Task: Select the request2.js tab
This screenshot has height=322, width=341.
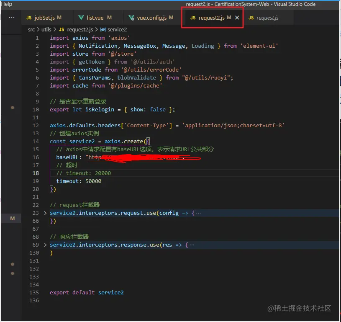Action: (x=211, y=18)
